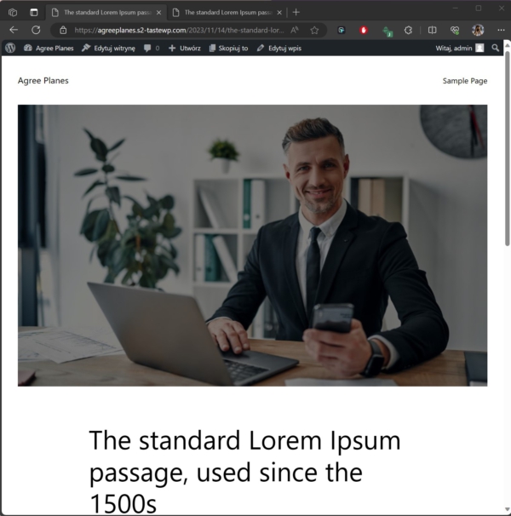Open the tab actions menu icon
Image resolution: width=511 pixels, height=516 pixels.
(x=33, y=12)
